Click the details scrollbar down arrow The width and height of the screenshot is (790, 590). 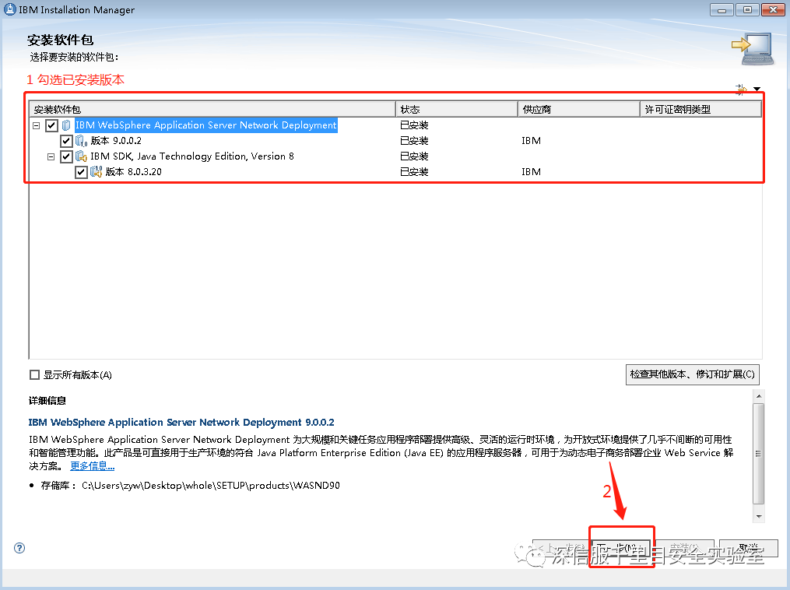tap(759, 516)
